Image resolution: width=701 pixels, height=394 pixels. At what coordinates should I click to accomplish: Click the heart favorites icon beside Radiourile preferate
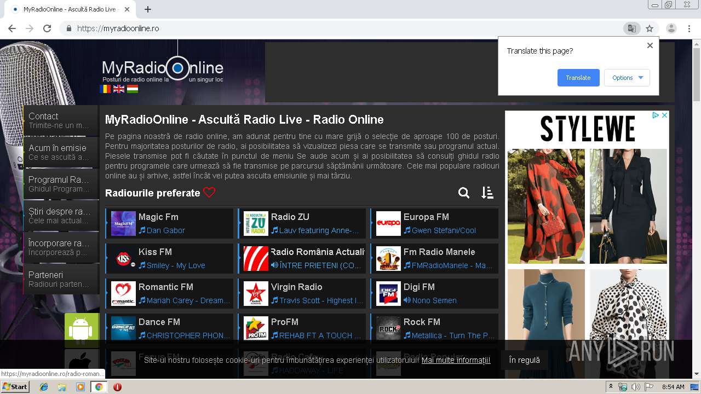209,193
